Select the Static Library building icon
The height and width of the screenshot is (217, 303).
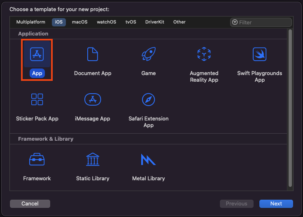point(93,159)
